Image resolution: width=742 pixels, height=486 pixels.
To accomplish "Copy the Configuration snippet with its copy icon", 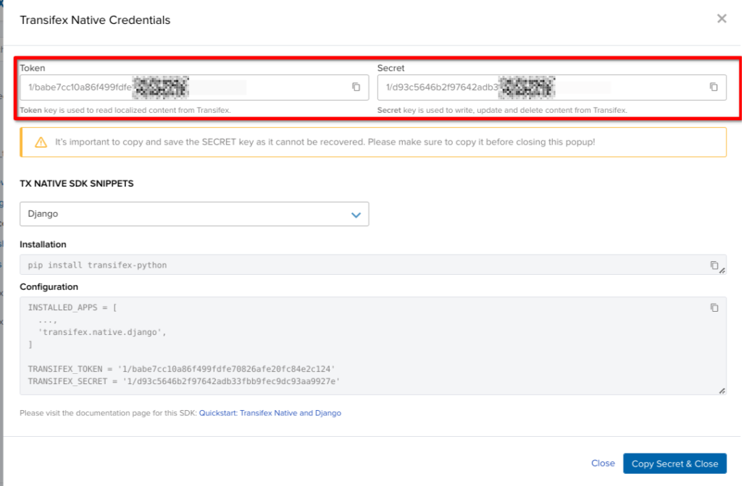I will 714,307.
